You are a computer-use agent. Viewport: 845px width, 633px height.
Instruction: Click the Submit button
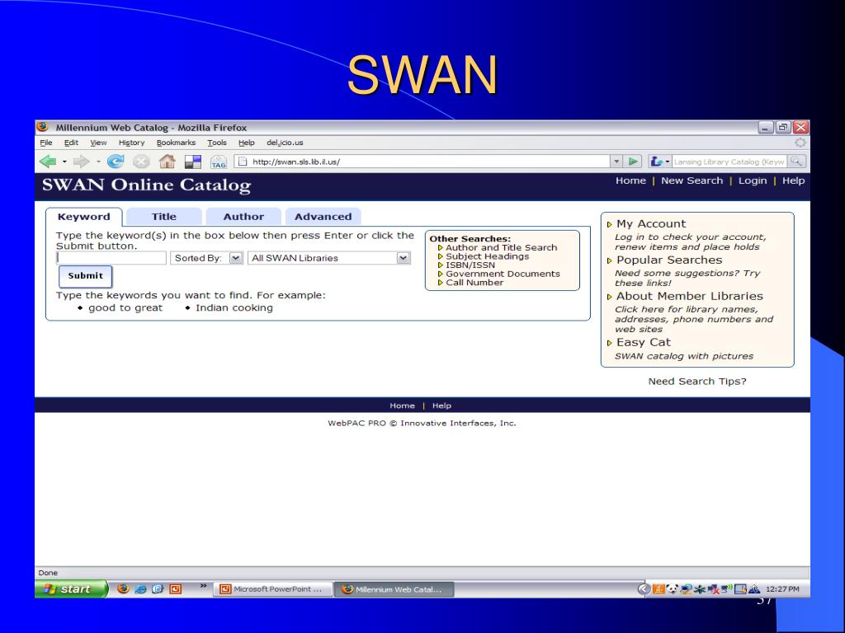point(85,275)
